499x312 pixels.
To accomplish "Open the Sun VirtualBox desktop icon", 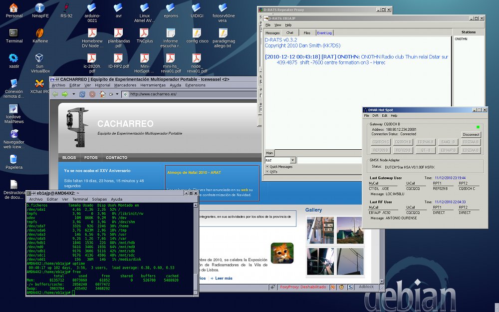I will [x=40, y=58].
